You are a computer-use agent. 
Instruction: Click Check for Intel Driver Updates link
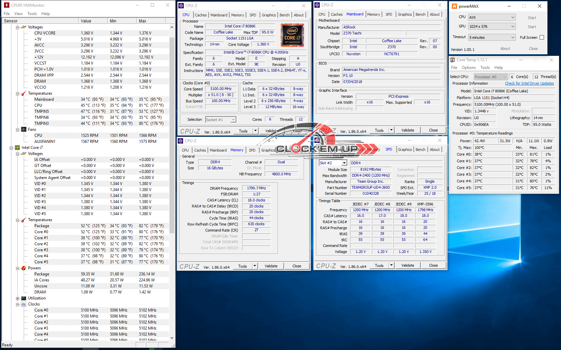[x=529, y=83]
